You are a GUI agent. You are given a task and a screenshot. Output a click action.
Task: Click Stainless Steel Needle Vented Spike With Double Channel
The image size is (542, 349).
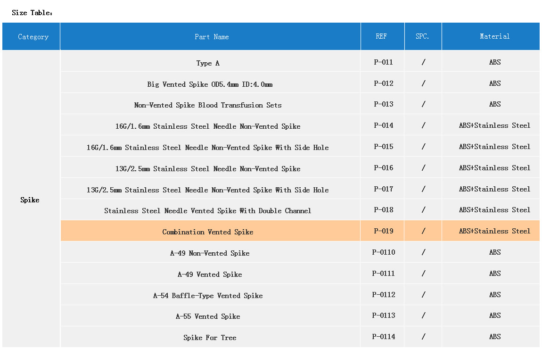click(x=208, y=211)
